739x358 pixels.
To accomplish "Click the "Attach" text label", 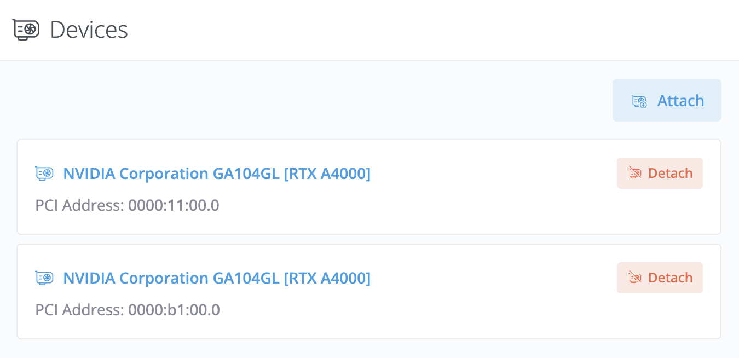I will (680, 101).
